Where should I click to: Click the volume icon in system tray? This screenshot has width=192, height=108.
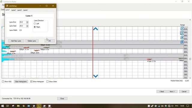coord(172,106)
